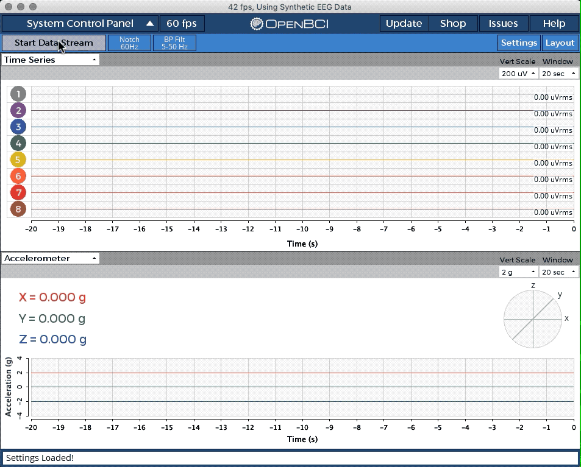Click the X = 0.000 g readout

(x=52, y=298)
